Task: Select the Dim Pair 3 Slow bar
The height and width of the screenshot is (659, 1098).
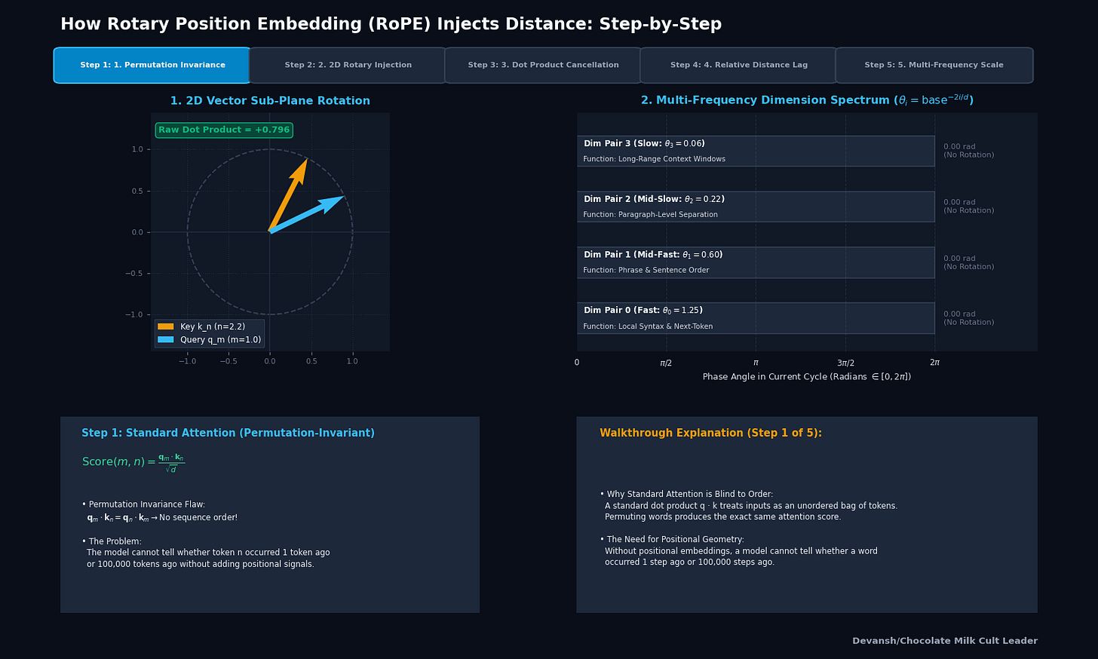Action: tap(756, 151)
